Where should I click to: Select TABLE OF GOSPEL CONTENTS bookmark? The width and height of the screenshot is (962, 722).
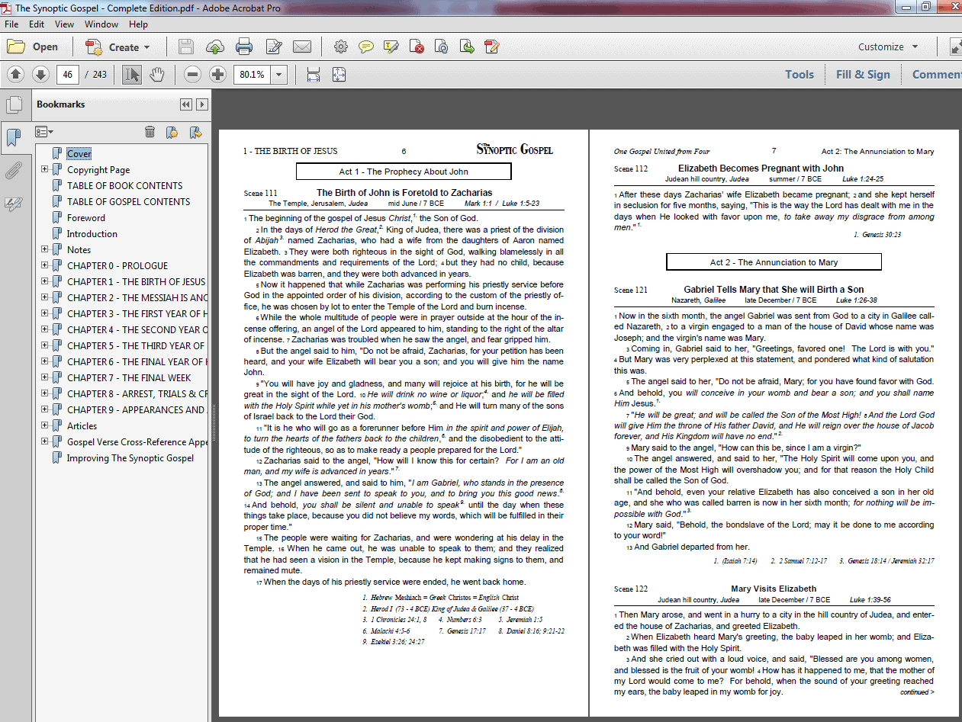(128, 202)
